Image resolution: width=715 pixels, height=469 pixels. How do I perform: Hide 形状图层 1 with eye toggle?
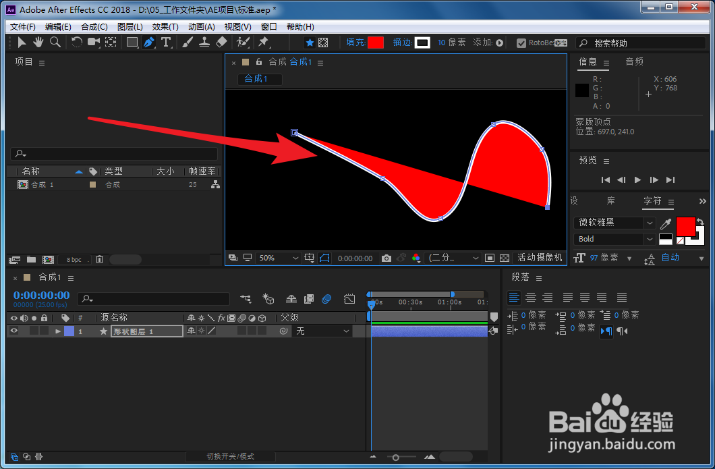pyautogui.click(x=13, y=331)
